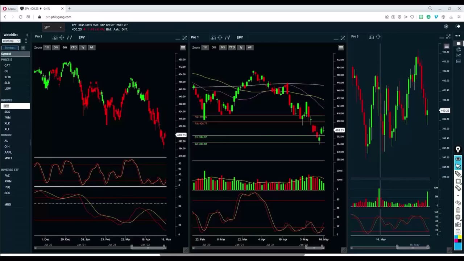
Task: Click crosshair icon in Pro 3 header
Action: (378, 37)
